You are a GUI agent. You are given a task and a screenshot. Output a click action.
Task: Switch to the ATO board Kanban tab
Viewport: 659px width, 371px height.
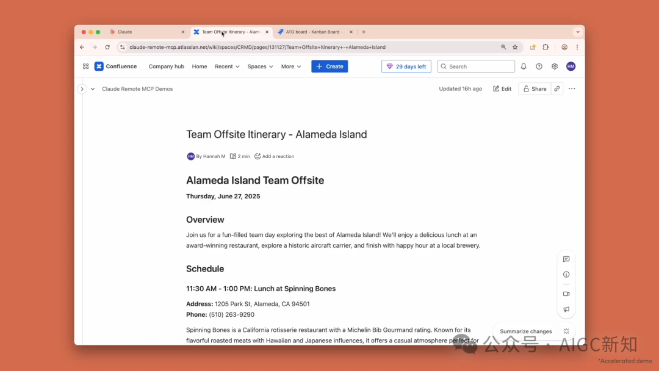pos(315,32)
